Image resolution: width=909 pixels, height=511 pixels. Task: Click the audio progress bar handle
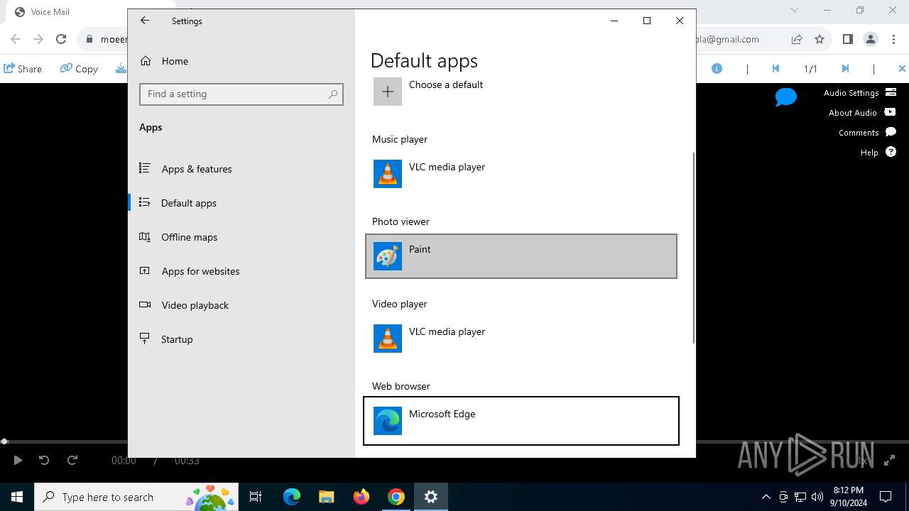coord(4,441)
